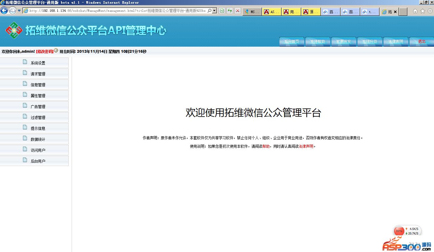Open 请求管理 in the left sidebar
Viewport: 434px width, 252px height.
click(38, 74)
